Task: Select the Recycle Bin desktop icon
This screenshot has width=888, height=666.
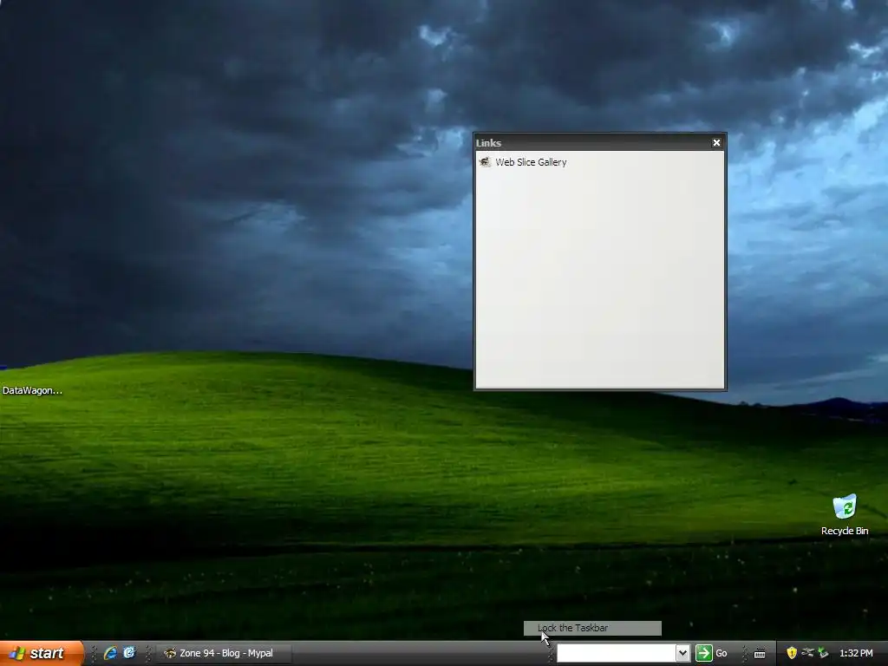Action: 845,515
